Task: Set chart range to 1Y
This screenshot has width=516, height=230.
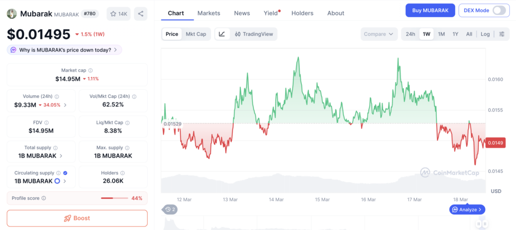Action: click(x=456, y=34)
